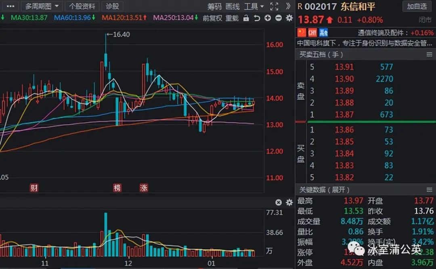Click 开盘 value 13.77

424,200
